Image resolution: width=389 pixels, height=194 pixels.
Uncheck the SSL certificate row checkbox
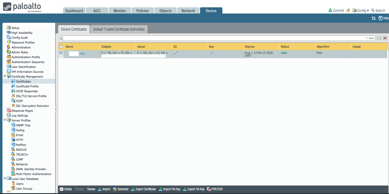point(61,53)
